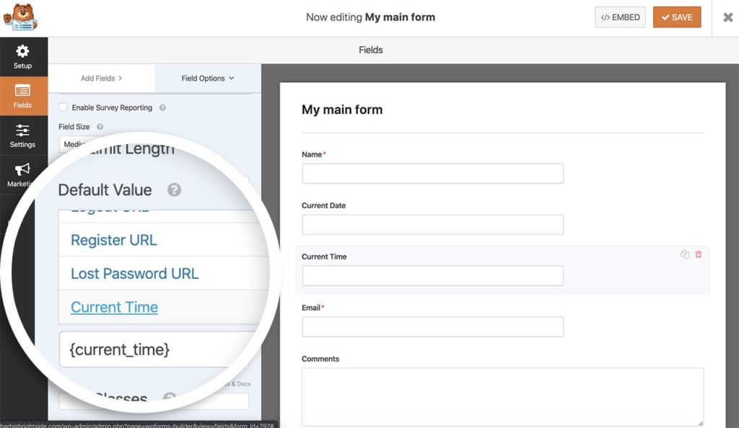Duplicate the Current Time field
The height and width of the screenshot is (428, 739).
tap(684, 254)
